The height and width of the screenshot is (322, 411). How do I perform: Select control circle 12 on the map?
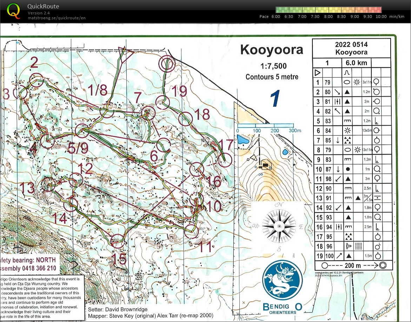74,180
